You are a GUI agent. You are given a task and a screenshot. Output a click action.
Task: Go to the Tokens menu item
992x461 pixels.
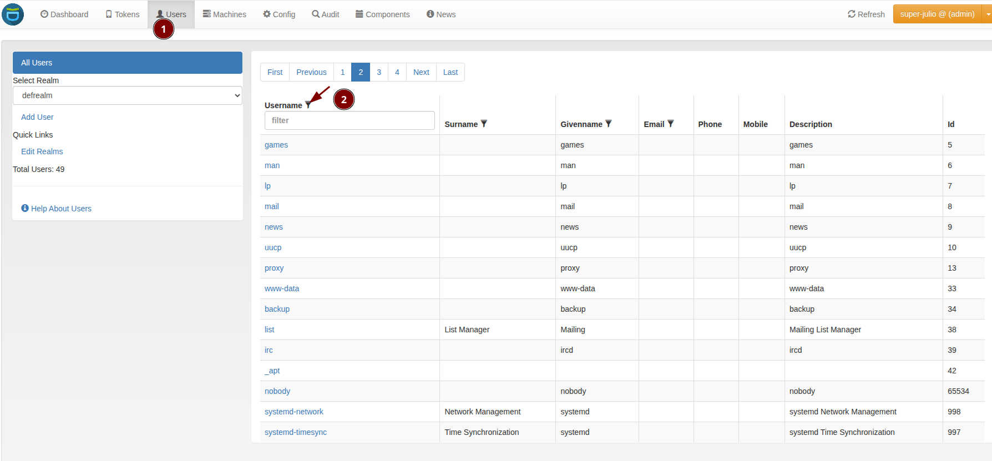point(123,14)
